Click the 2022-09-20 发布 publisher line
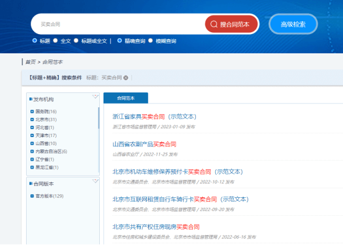This screenshot has height=245, width=343. [x=173, y=210]
